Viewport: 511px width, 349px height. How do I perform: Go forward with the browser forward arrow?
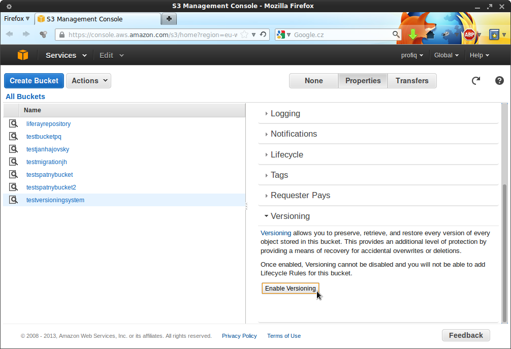point(26,34)
